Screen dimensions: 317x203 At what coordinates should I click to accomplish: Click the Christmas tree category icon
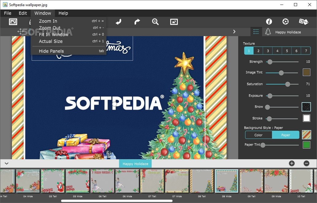coord(268,32)
